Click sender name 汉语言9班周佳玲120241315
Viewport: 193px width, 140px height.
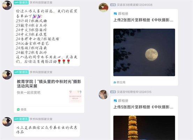[134, 92]
